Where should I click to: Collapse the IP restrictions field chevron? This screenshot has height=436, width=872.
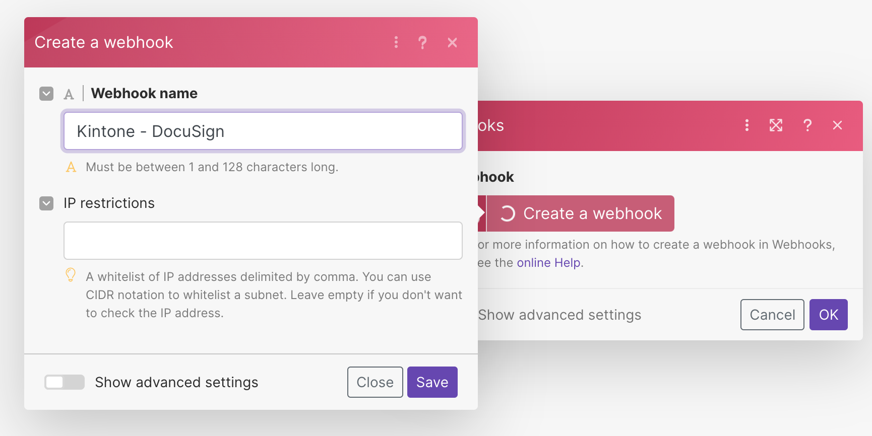(46, 203)
